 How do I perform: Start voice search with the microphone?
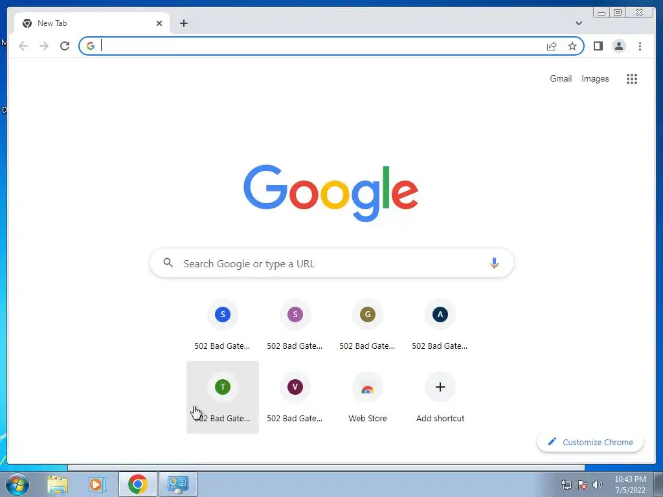click(494, 263)
